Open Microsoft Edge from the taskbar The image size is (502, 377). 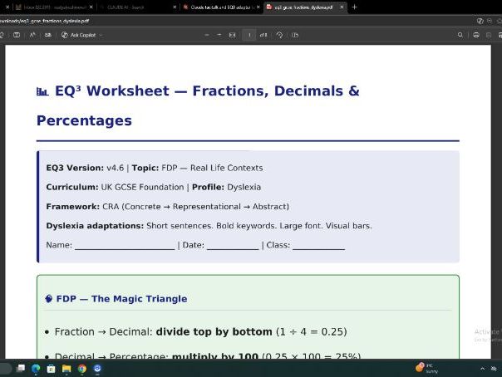pyautogui.click(x=36, y=369)
